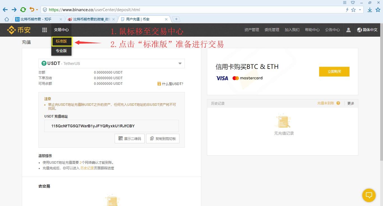The image size is (383, 206).
Task: Click the orange undo-close-tab arrow
Action: [32, 10]
